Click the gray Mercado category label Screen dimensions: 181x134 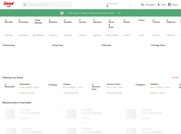coord(9,35)
